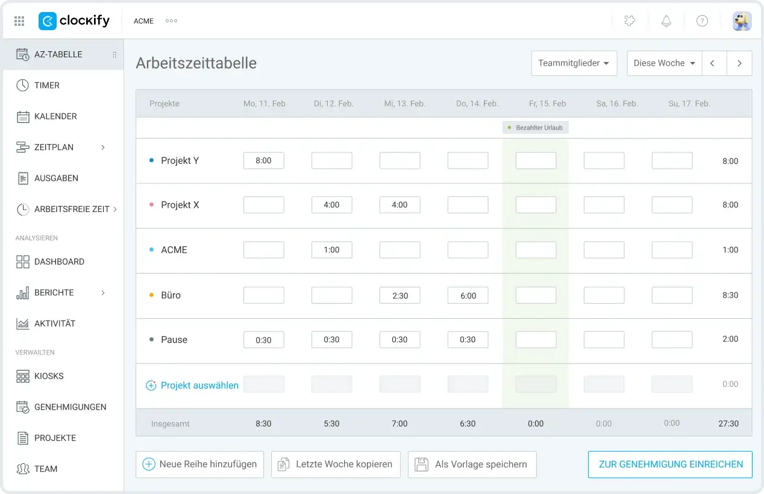The height and width of the screenshot is (494, 764).
Task: Click Büro Thursday 6:00 field
Action: pos(468,295)
